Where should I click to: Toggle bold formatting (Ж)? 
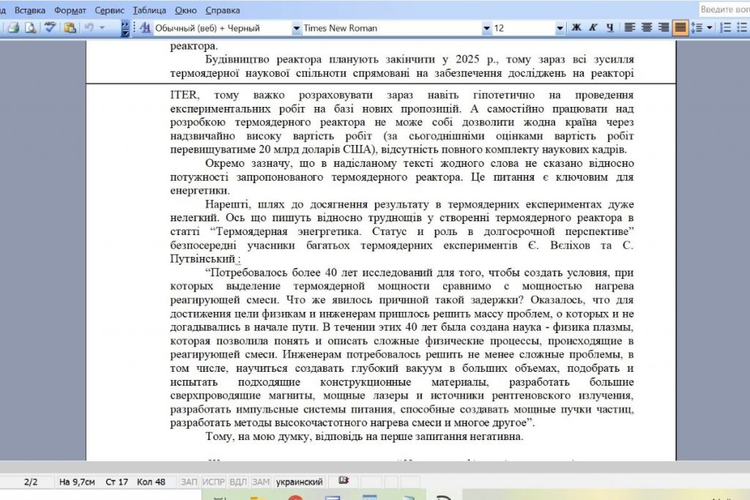[x=576, y=28]
